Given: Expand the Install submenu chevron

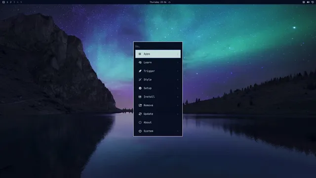Looking at the screenshot, I should 178,97.
